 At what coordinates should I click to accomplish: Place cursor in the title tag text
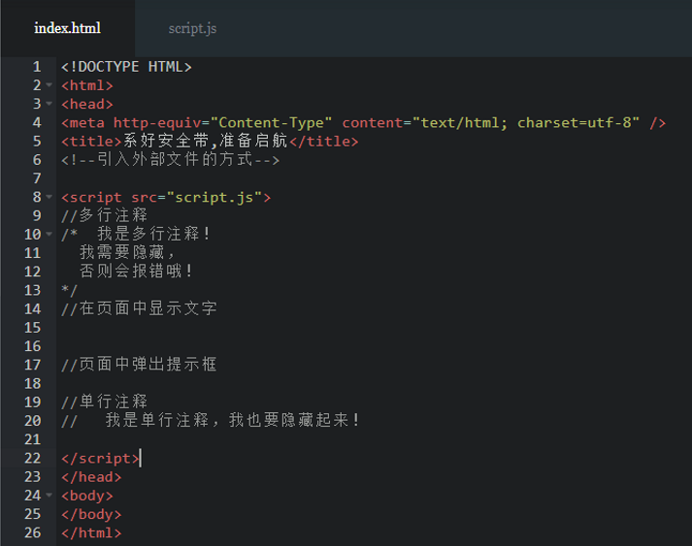pyautogui.click(x=206, y=142)
